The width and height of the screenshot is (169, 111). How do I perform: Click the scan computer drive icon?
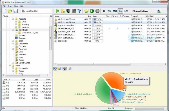click(68, 11)
